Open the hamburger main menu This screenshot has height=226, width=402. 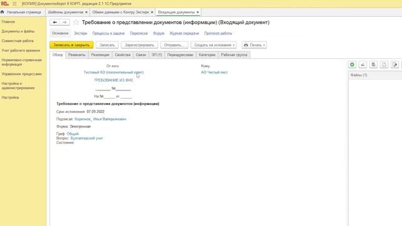click(x=14, y=4)
